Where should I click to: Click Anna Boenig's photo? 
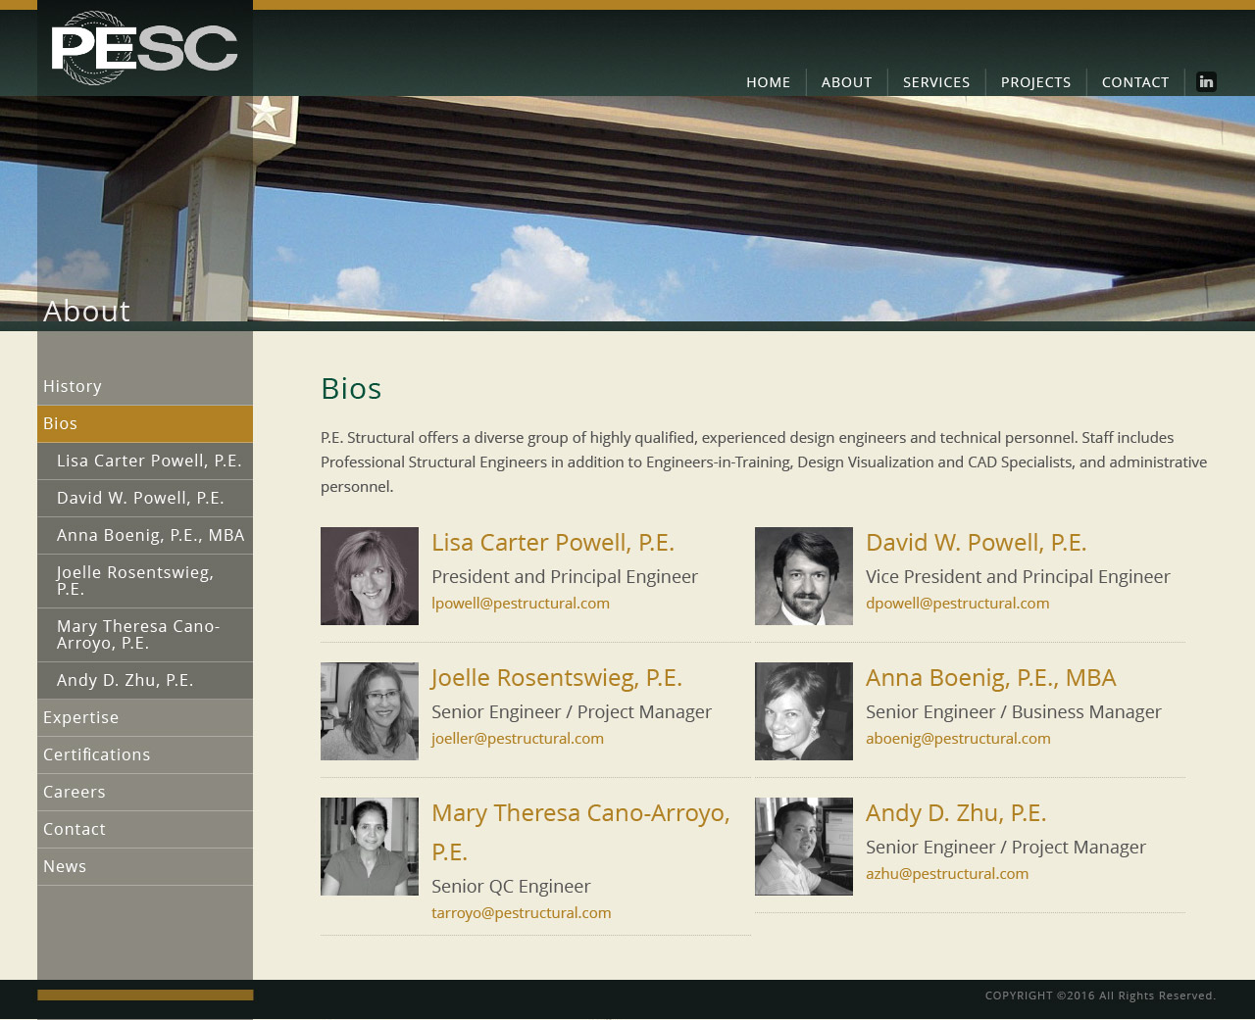click(x=804, y=711)
